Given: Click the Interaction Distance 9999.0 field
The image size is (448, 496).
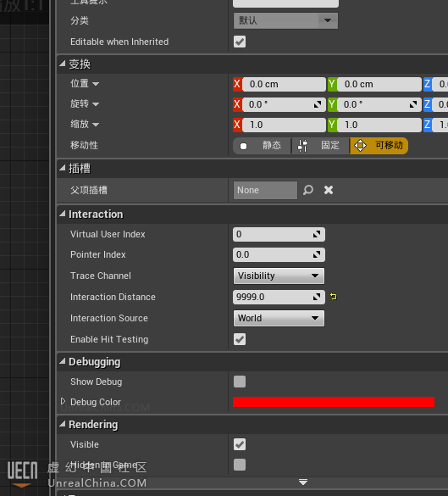Looking at the screenshot, I should point(279,297).
